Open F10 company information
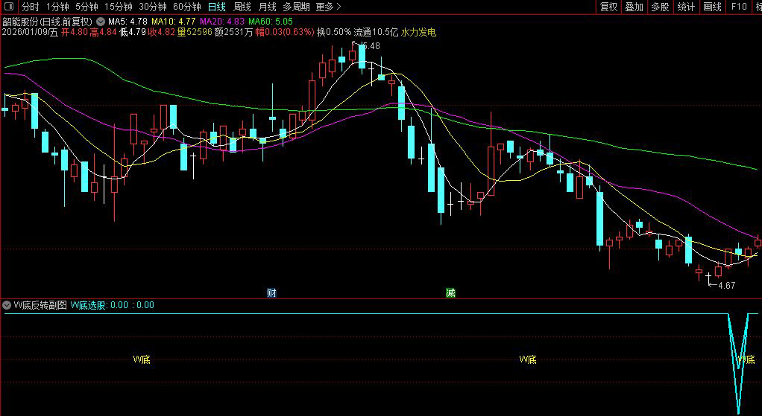 (738, 7)
